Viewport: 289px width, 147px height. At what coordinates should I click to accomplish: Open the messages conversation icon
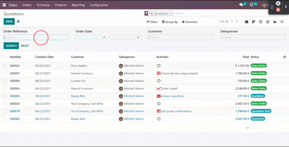(x=241, y=5)
